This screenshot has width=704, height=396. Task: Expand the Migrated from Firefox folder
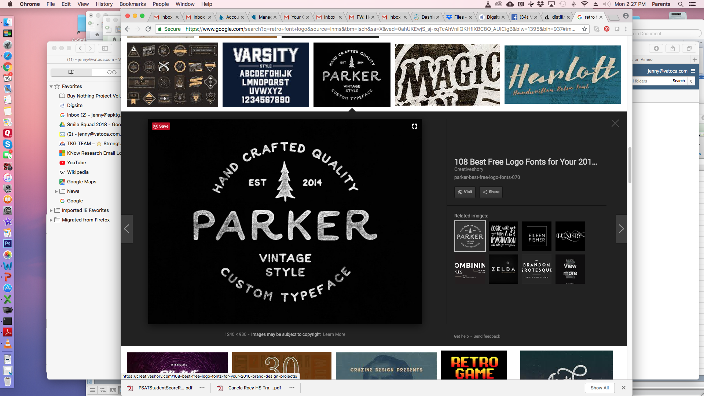(51, 220)
